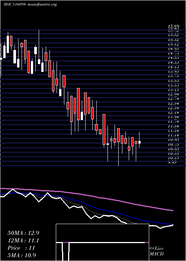Viewport: 186px width, 261px height.
Task: Click the 11.94 price axis label
Action: tap(173, 117)
